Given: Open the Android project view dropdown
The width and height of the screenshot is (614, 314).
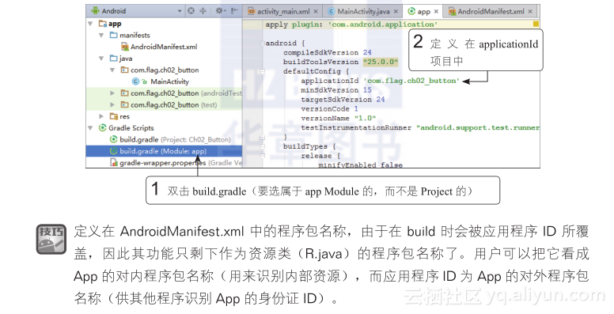Looking at the screenshot, I should [180, 11].
